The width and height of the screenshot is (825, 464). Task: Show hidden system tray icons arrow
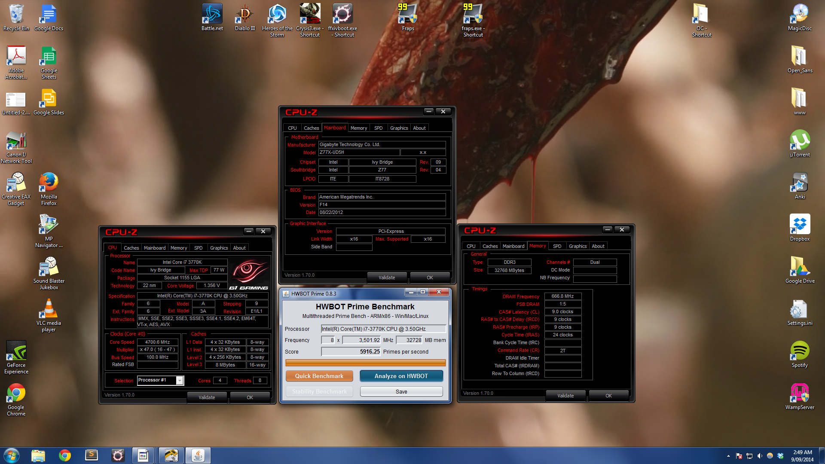[x=728, y=456]
